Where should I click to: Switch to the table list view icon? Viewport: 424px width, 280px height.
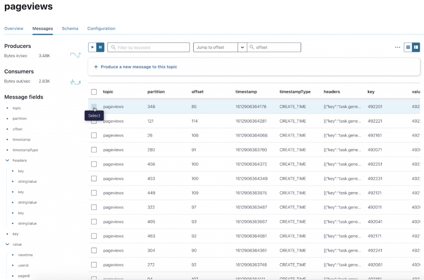click(x=408, y=47)
